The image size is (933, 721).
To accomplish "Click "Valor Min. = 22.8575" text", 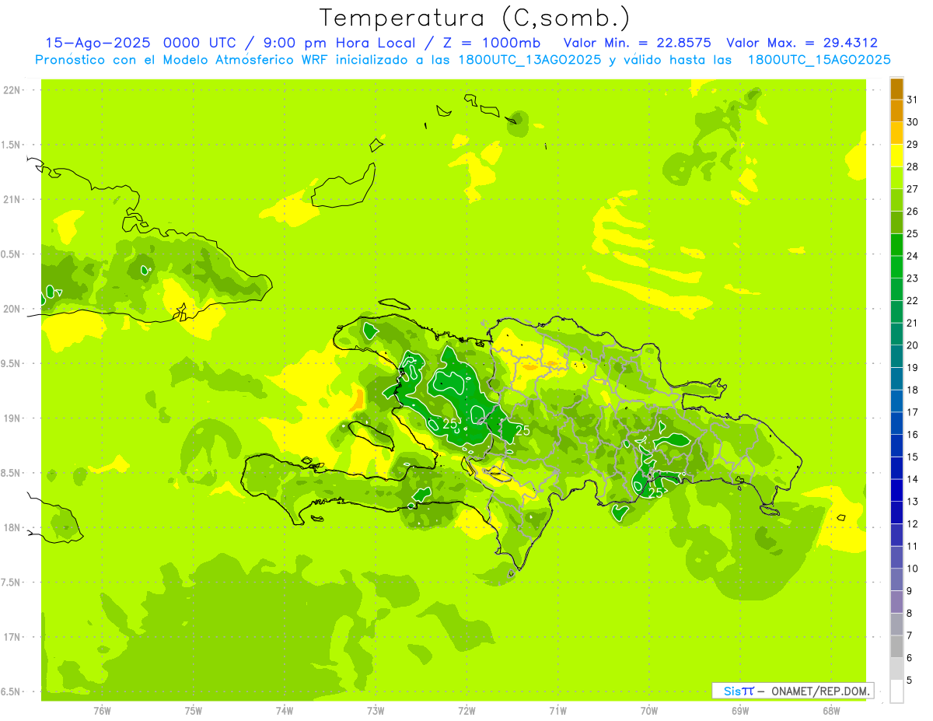I will 638,43.
